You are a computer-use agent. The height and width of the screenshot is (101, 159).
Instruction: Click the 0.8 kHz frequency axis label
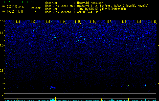(x=2, y=71)
